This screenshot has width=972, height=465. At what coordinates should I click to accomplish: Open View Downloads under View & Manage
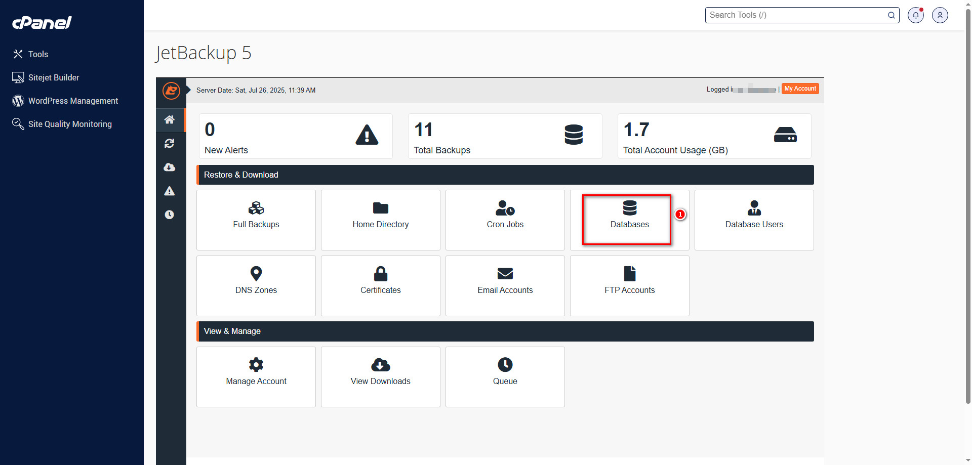point(380,376)
